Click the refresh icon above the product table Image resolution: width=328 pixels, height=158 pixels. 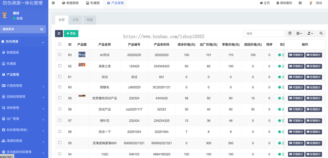pyautogui.click(x=59, y=33)
